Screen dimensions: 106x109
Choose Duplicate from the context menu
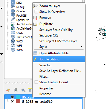[59, 24]
